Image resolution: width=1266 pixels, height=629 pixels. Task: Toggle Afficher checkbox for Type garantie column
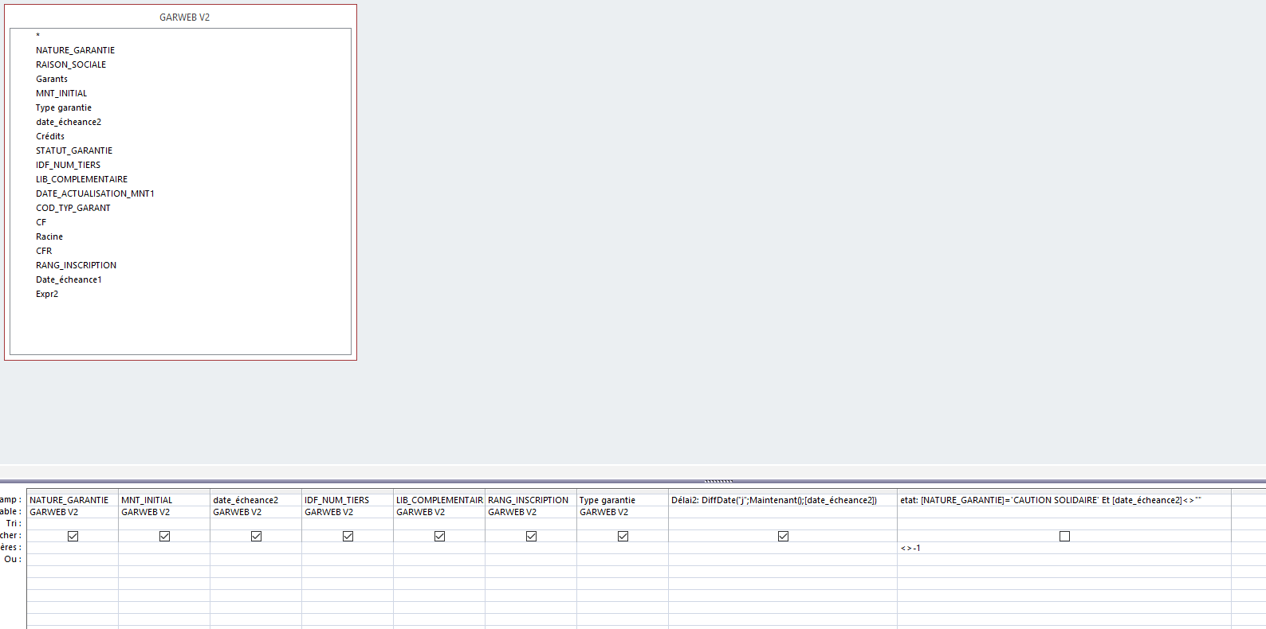[x=623, y=536]
